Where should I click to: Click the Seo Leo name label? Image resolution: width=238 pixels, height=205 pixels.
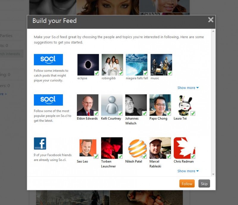[x=82, y=162]
